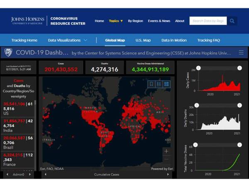Click the Johns Hopkins University & Medicine logo

[x=28, y=21]
